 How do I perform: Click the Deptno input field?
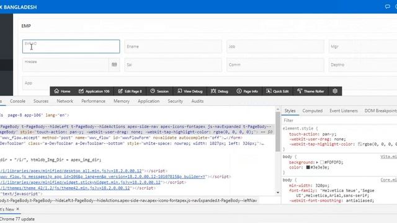363,64
